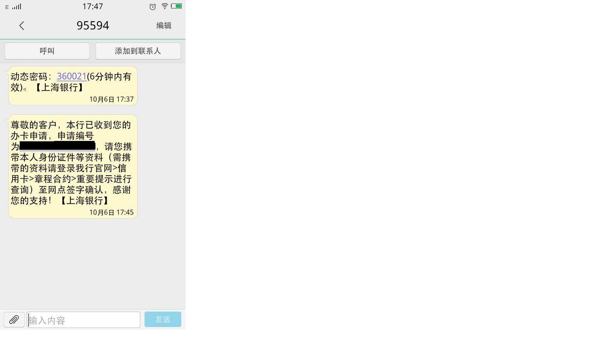Click the 95594 sender title
The height and width of the screenshot is (344, 591).
click(93, 25)
